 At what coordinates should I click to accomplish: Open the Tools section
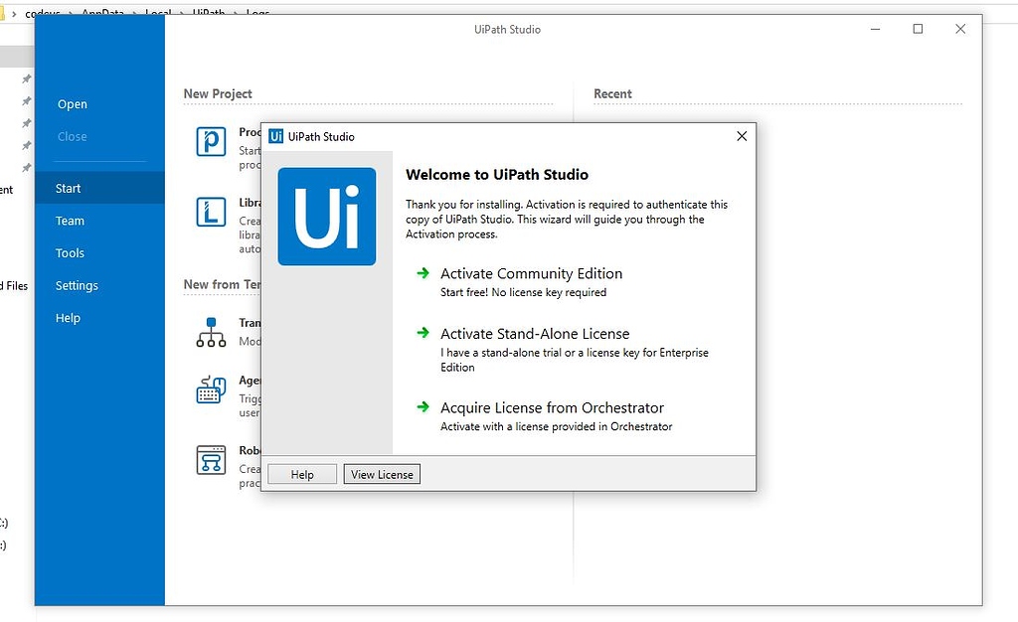point(70,252)
